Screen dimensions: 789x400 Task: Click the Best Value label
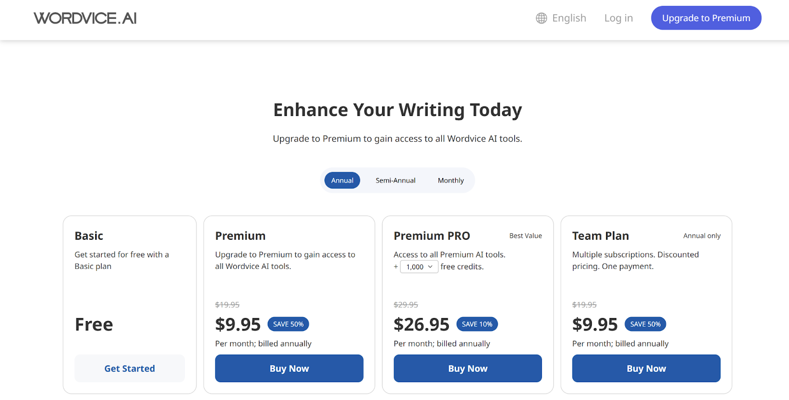[x=526, y=236]
